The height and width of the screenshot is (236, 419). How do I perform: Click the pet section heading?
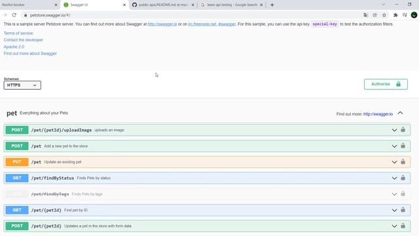[x=12, y=113]
